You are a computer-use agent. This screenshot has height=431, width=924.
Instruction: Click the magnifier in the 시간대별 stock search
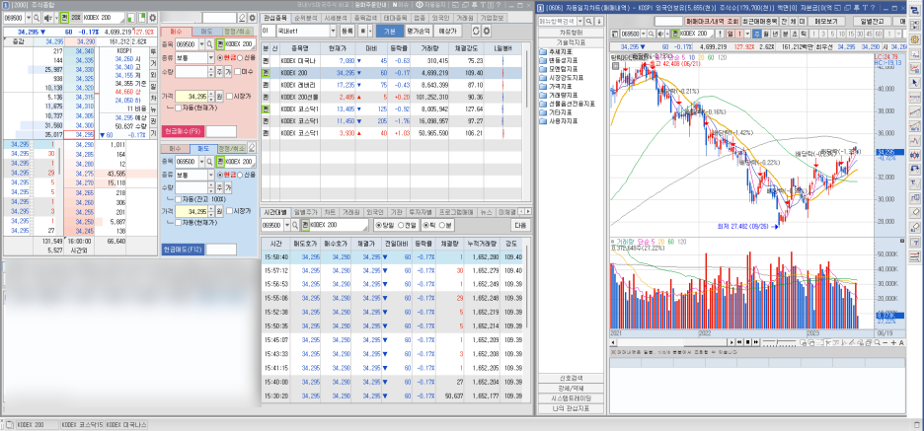[x=295, y=225]
